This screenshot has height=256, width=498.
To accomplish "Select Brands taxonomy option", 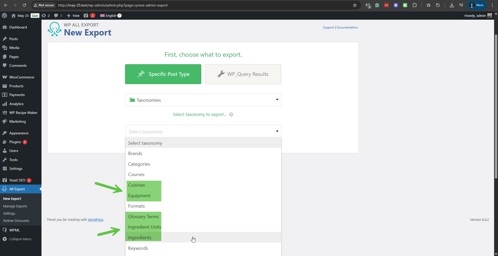I will pyautogui.click(x=203, y=153).
